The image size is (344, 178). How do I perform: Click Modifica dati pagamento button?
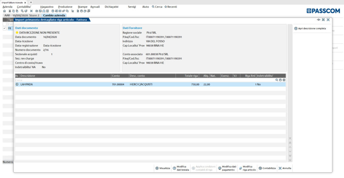(x=227, y=168)
